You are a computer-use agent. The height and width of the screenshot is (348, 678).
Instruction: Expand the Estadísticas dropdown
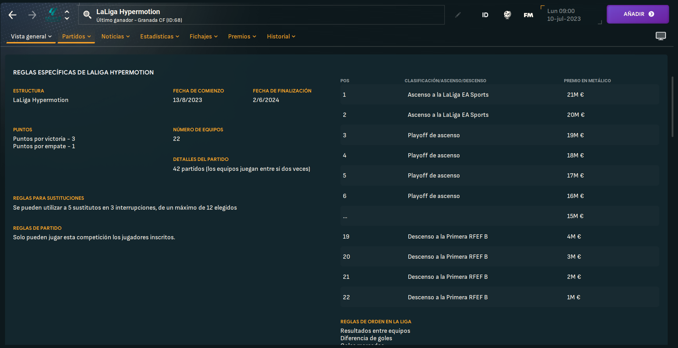pyautogui.click(x=160, y=36)
